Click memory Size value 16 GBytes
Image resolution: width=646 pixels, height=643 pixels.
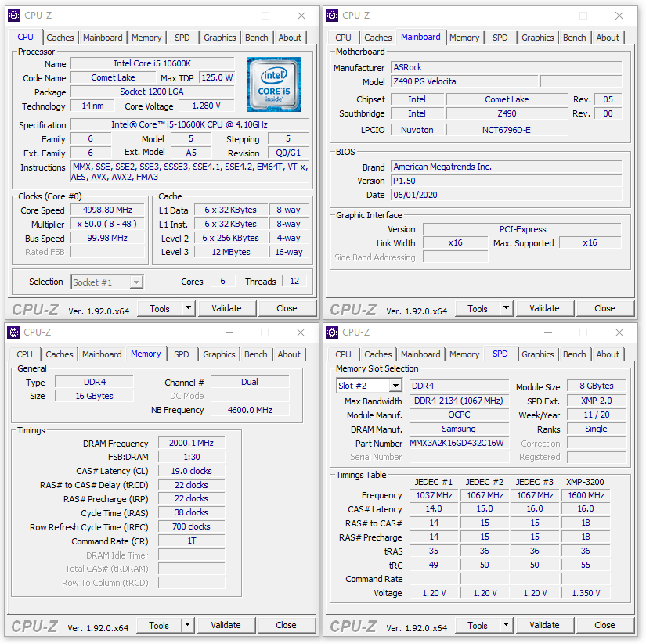tap(94, 396)
